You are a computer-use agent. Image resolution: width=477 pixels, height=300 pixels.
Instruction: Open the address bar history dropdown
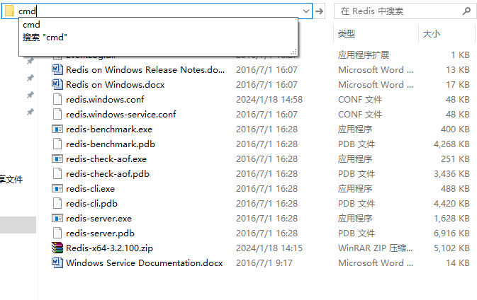point(306,11)
